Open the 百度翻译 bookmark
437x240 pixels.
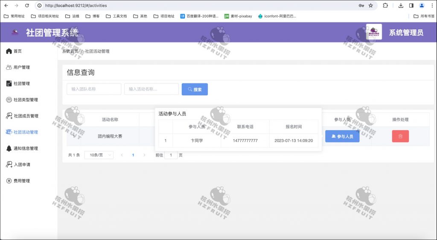pos(199,16)
